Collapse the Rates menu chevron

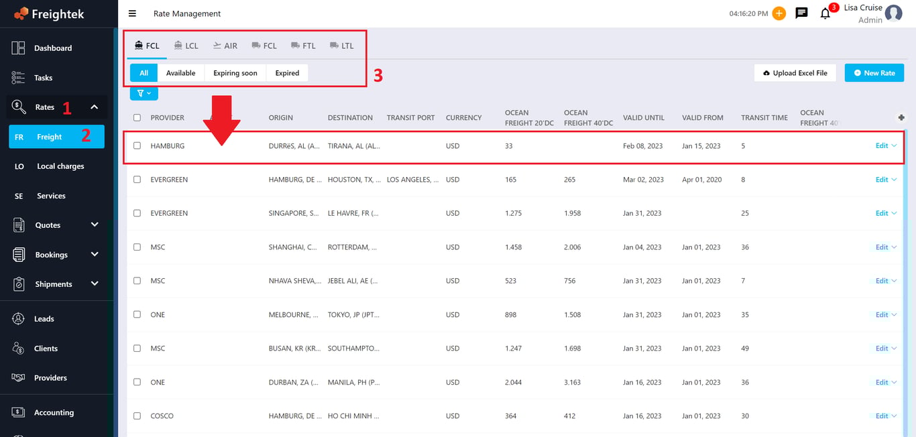[95, 107]
